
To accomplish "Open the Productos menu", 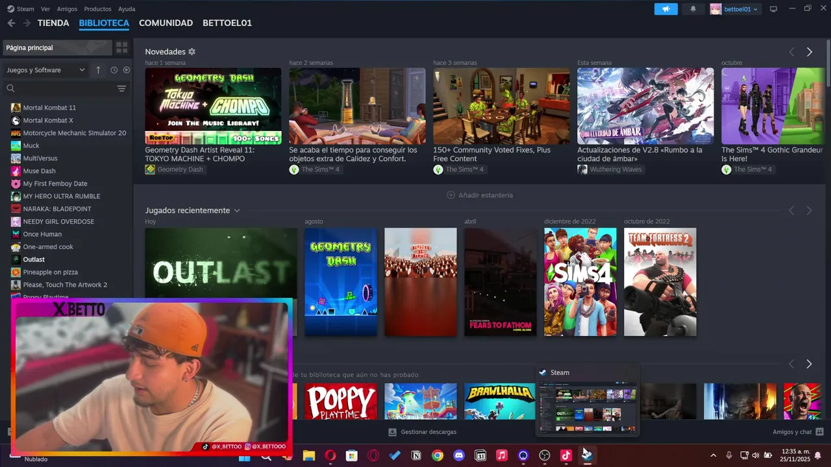I will coord(97,9).
